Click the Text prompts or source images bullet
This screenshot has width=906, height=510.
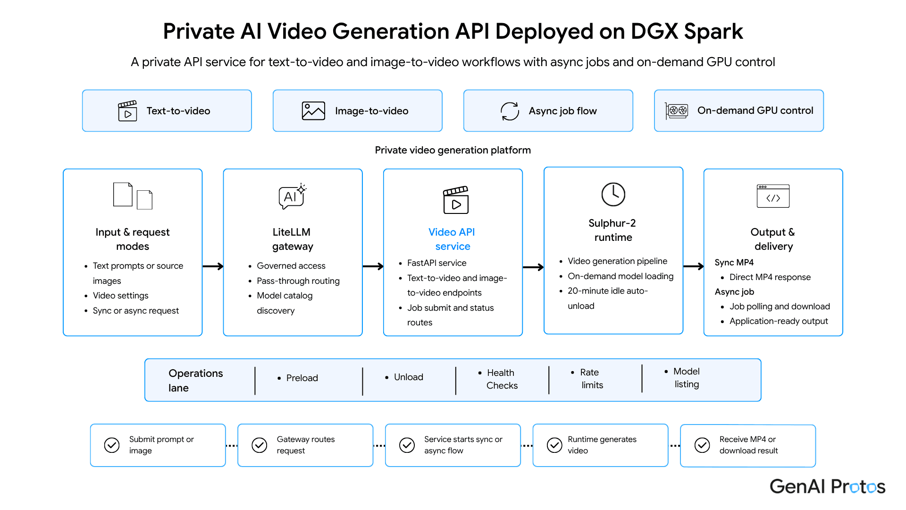138,273
